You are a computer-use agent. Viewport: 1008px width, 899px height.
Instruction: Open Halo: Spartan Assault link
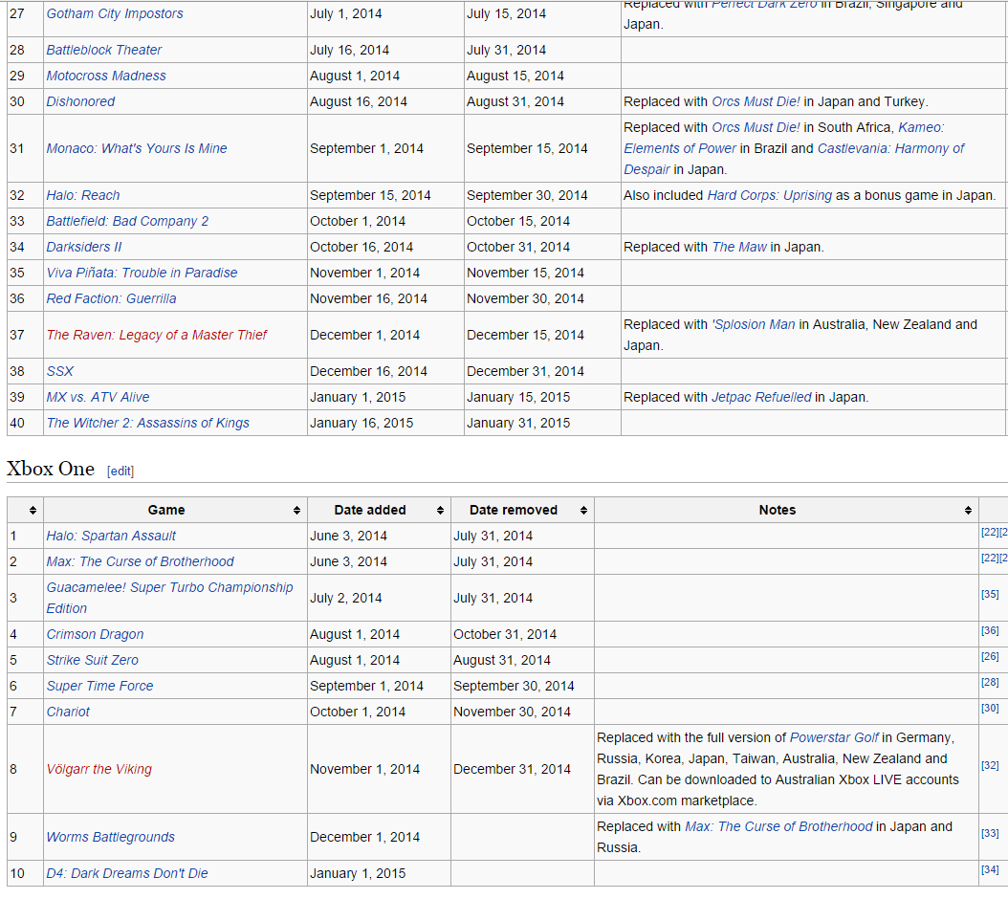[x=111, y=536]
